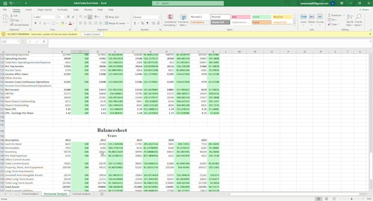Click Center alignment icon
373x201 pixels.
click(85, 23)
